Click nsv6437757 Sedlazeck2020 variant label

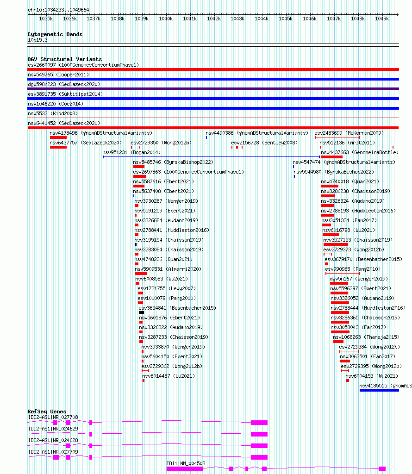click(x=86, y=143)
